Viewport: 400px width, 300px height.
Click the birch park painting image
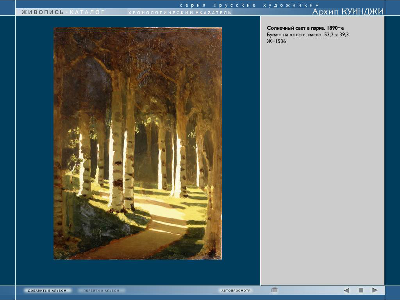click(137, 143)
